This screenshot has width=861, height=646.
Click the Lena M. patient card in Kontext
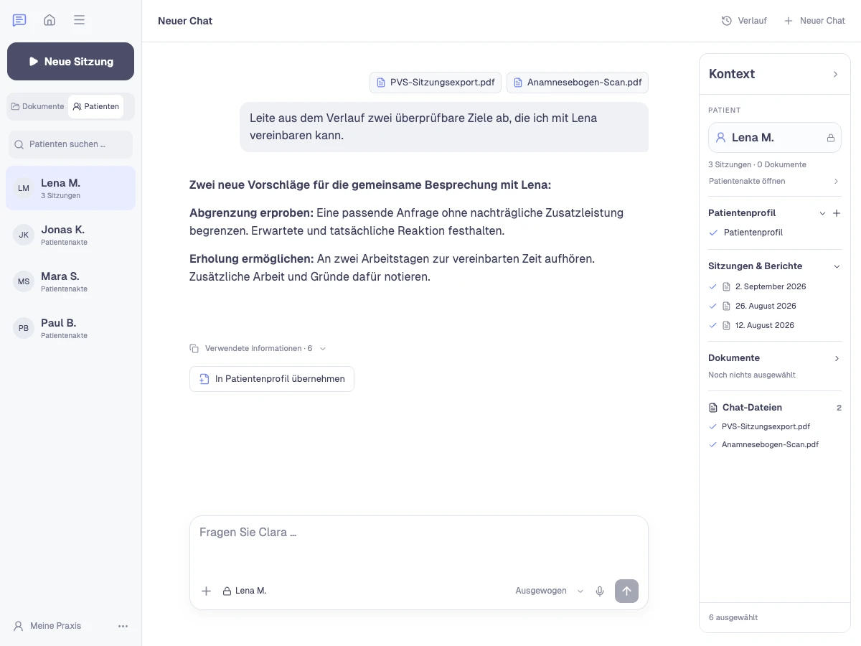coord(775,137)
